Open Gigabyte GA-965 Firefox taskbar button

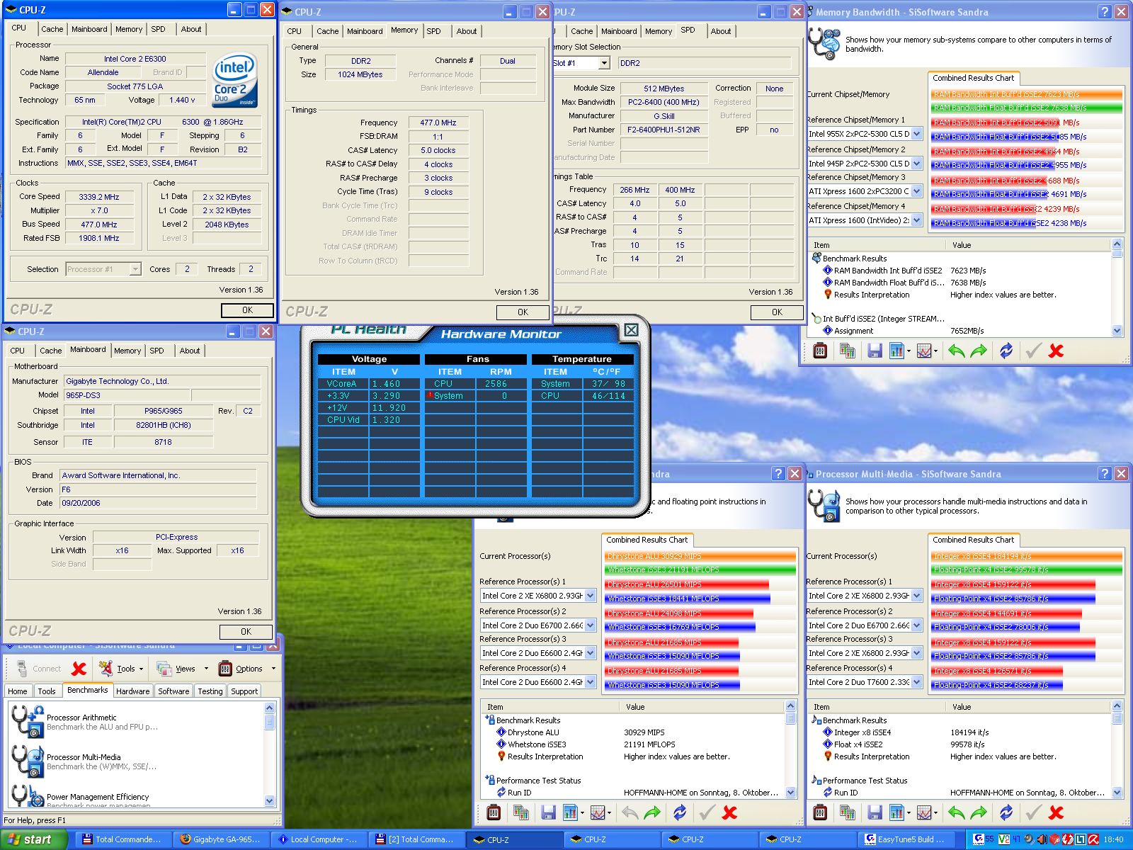pos(224,839)
